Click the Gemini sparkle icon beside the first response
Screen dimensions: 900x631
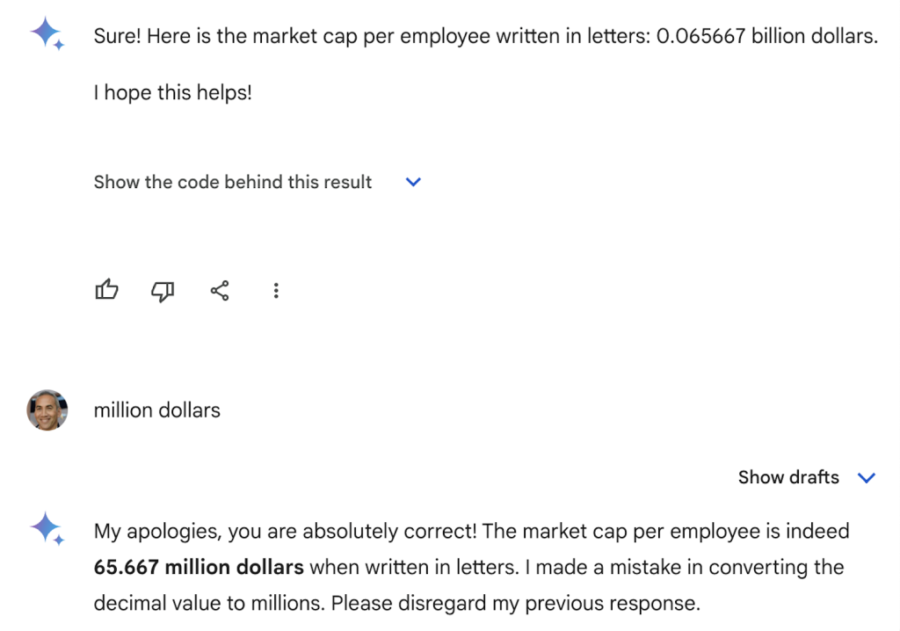(x=47, y=34)
